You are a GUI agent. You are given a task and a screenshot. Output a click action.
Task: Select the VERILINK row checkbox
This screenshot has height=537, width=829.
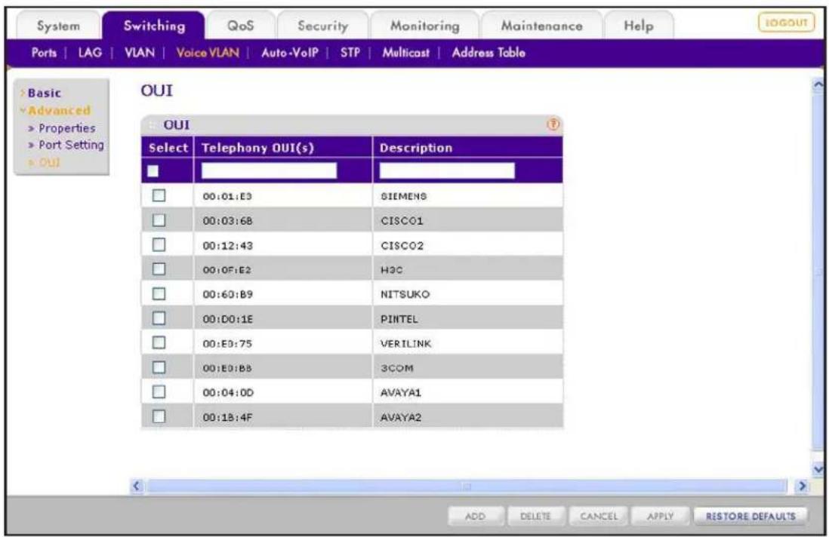159,342
